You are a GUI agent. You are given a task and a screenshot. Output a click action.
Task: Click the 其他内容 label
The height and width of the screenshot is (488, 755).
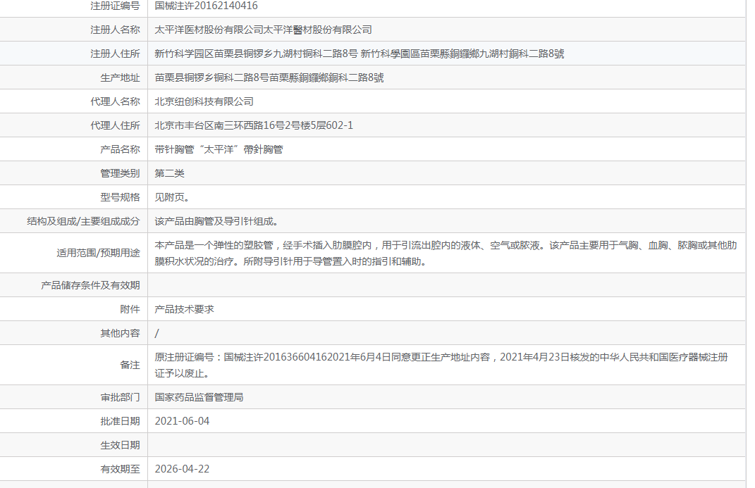(120, 333)
